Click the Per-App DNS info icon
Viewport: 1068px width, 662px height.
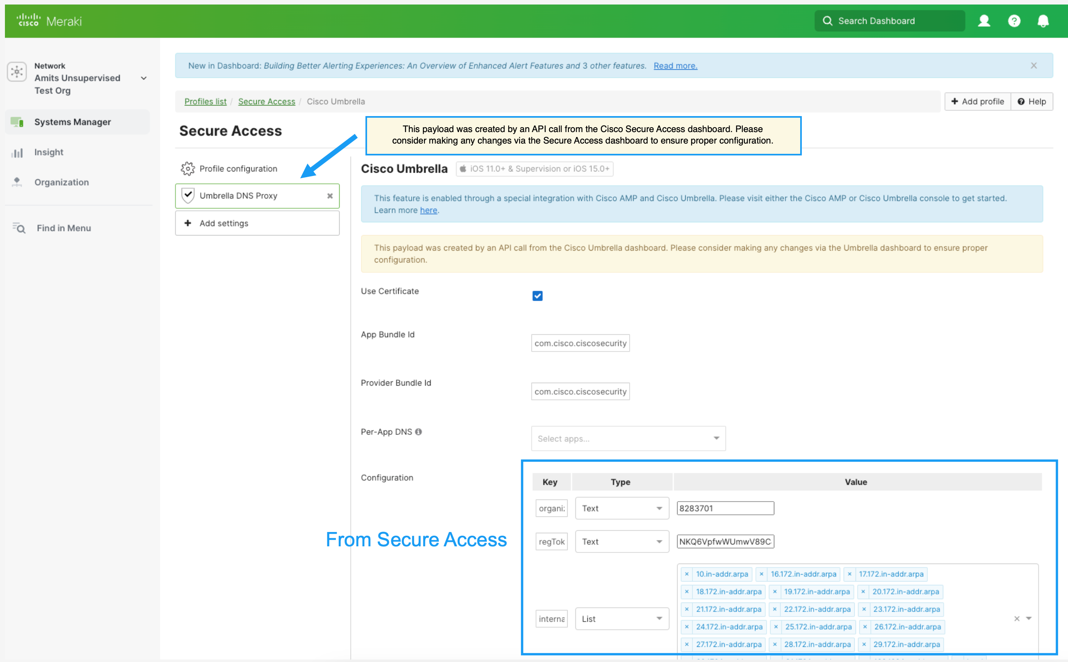tap(418, 432)
